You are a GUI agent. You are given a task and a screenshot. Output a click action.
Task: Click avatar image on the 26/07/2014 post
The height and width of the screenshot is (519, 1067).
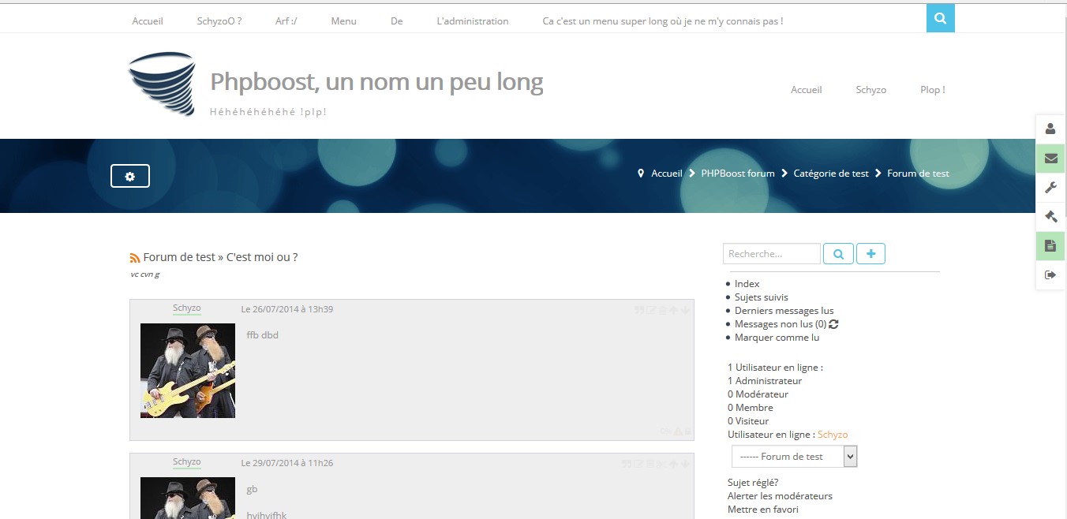tap(188, 371)
